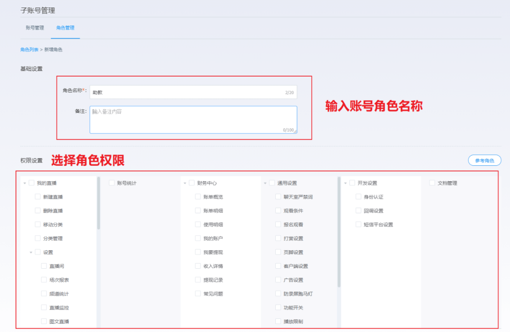
Task: Check the 防录屏跑马灯 checkbox
Action: click(278, 294)
